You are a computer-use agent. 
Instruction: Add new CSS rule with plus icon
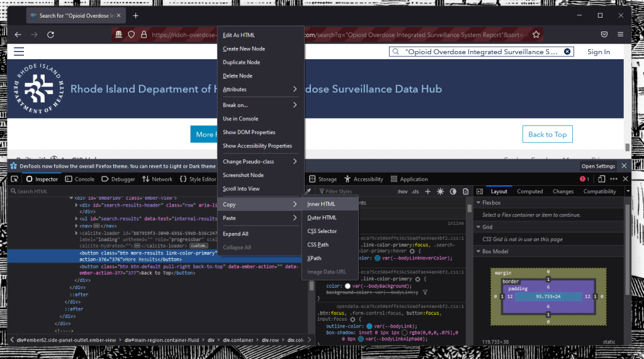(427, 191)
